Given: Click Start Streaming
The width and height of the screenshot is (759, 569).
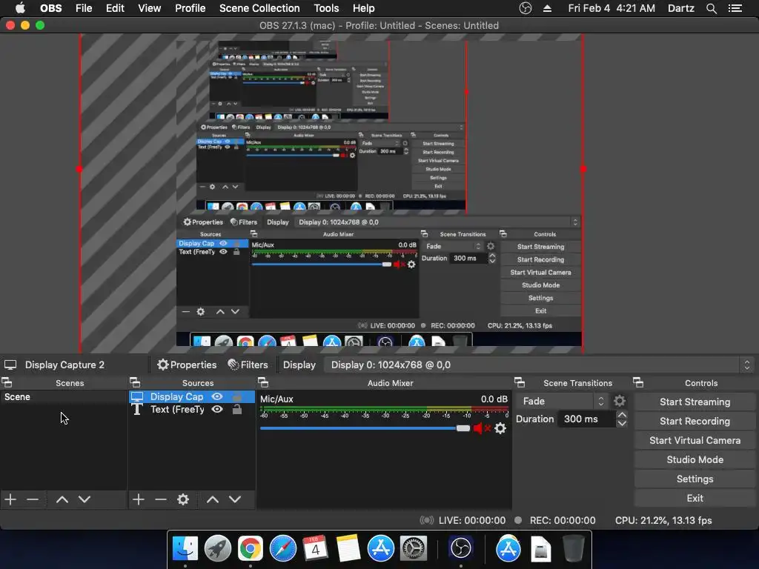Looking at the screenshot, I should point(695,402).
